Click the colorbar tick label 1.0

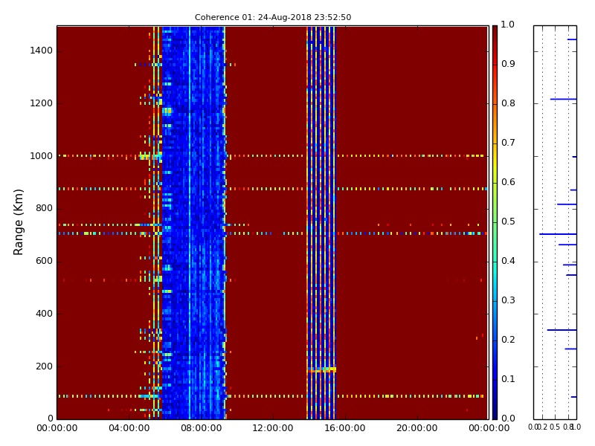[x=508, y=25]
